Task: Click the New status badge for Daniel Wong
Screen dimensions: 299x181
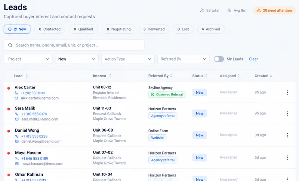Action: (x=200, y=135)
